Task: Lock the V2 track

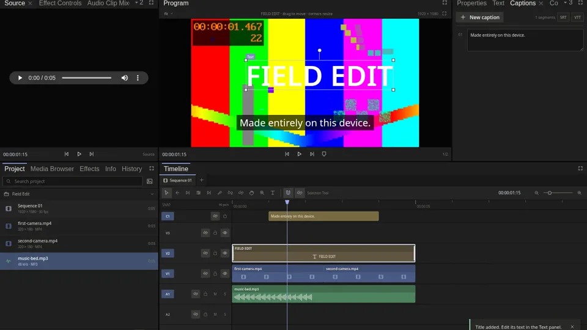Action: tap(215, 253)
